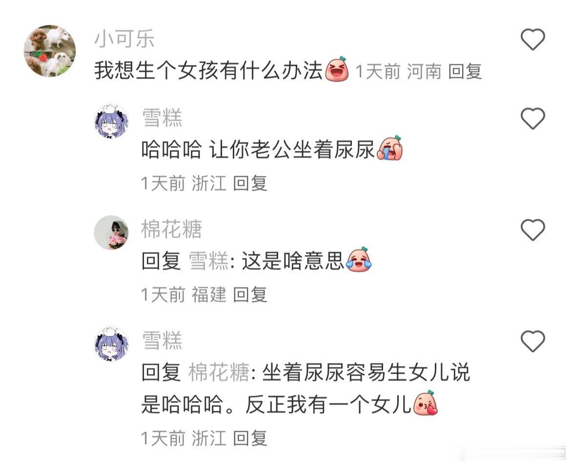Click 回复 next to 河南
Viewport: 571px width, 466px height.
[x=465, y=71]
